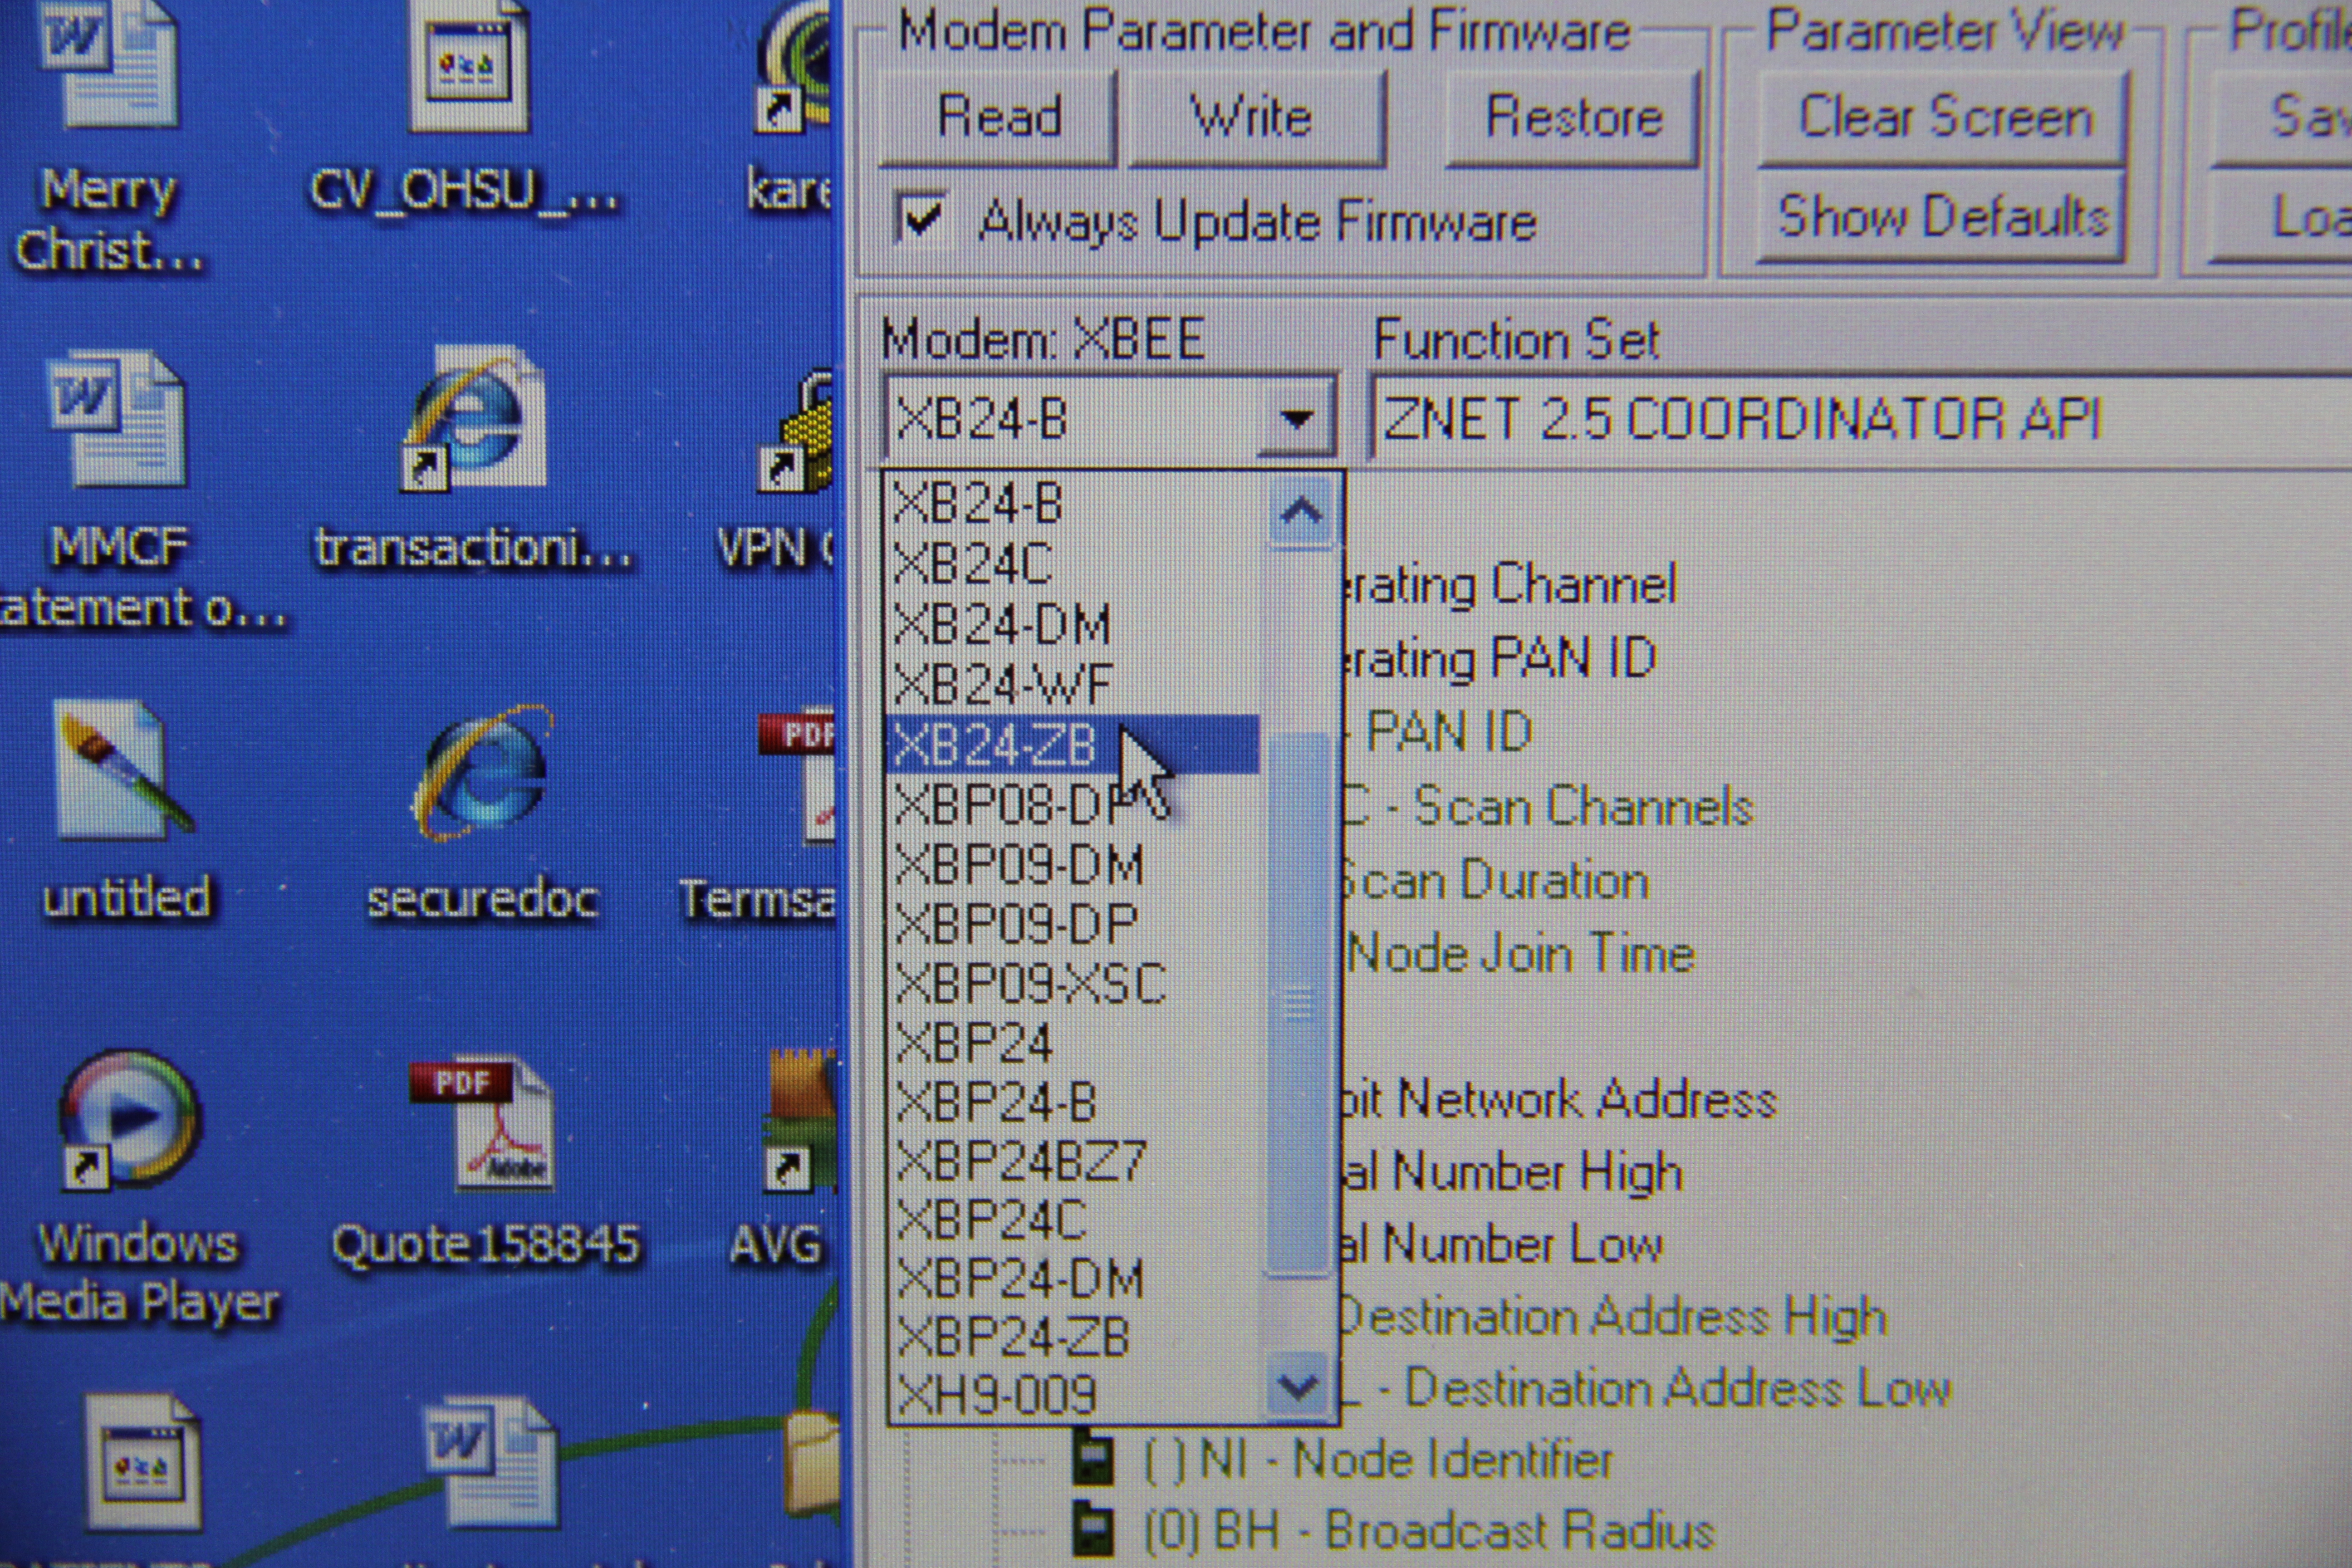Choose XBP24-B in the modem list
2352x1568 pixels.
[x=1074, y=1103]
